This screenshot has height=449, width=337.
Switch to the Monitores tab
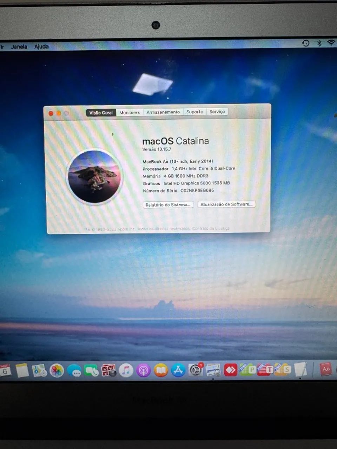click(x=130, y=112)
